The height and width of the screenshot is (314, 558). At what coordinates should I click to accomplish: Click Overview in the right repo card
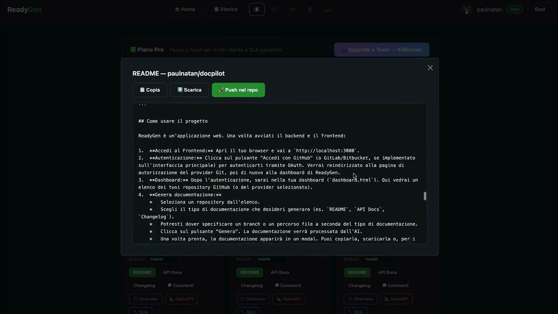click(x=361, y=299)
